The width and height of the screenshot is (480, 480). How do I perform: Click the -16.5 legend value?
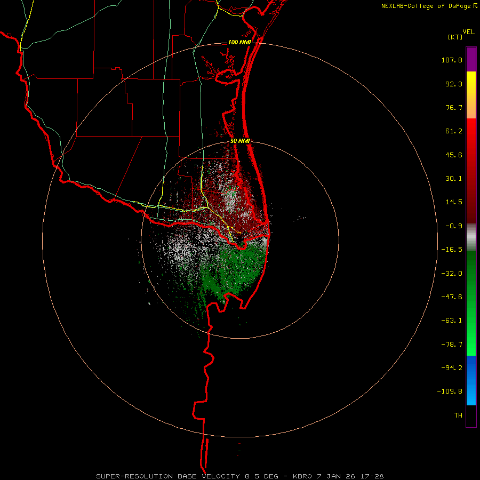click(x=452, y=250)
